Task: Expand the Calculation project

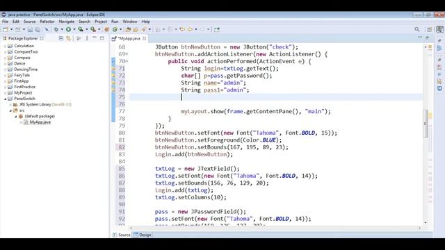Action: click(5, 46)
